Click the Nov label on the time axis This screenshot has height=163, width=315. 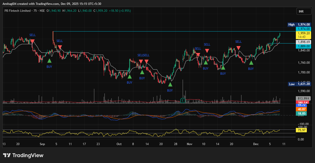(189, 144)
